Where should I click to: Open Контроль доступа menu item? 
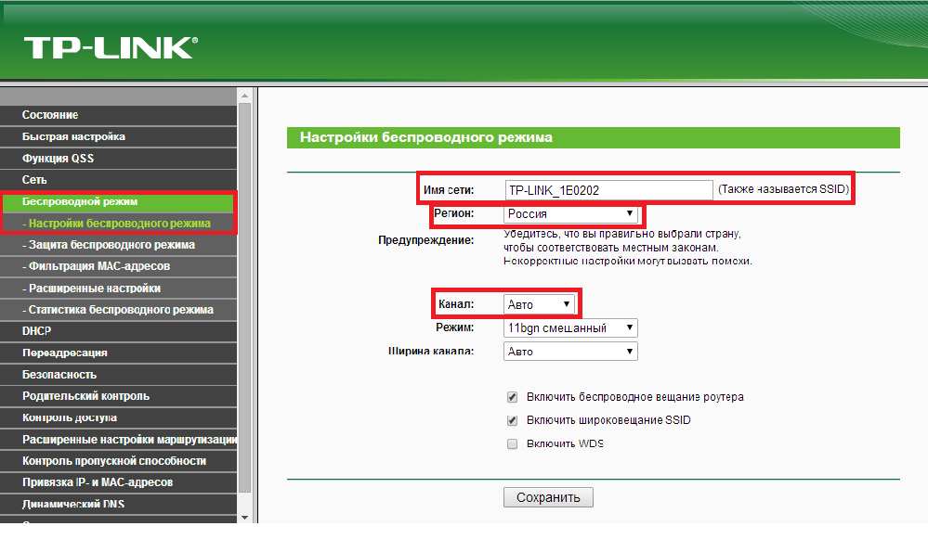[x=118, y=417]
